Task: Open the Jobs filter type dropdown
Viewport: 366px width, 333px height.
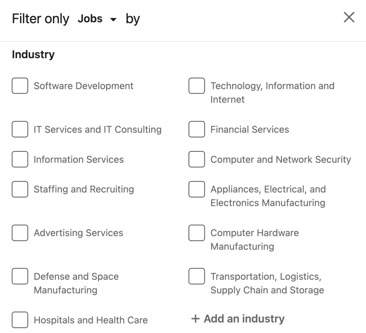Action: click(97, 19)
